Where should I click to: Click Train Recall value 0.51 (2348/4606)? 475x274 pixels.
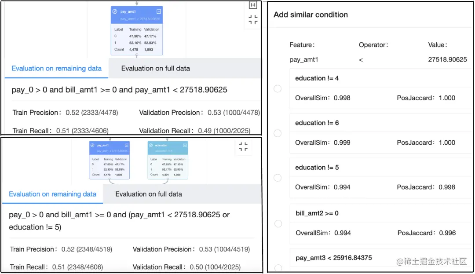77,267
